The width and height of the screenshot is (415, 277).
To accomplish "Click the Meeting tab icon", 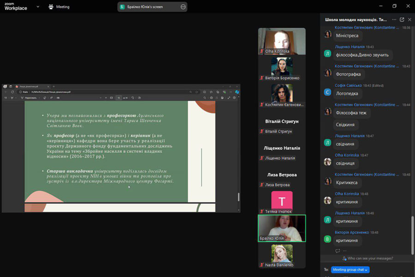I will 51,7.
